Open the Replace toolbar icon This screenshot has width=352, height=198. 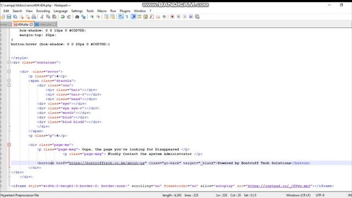(83, 17)
